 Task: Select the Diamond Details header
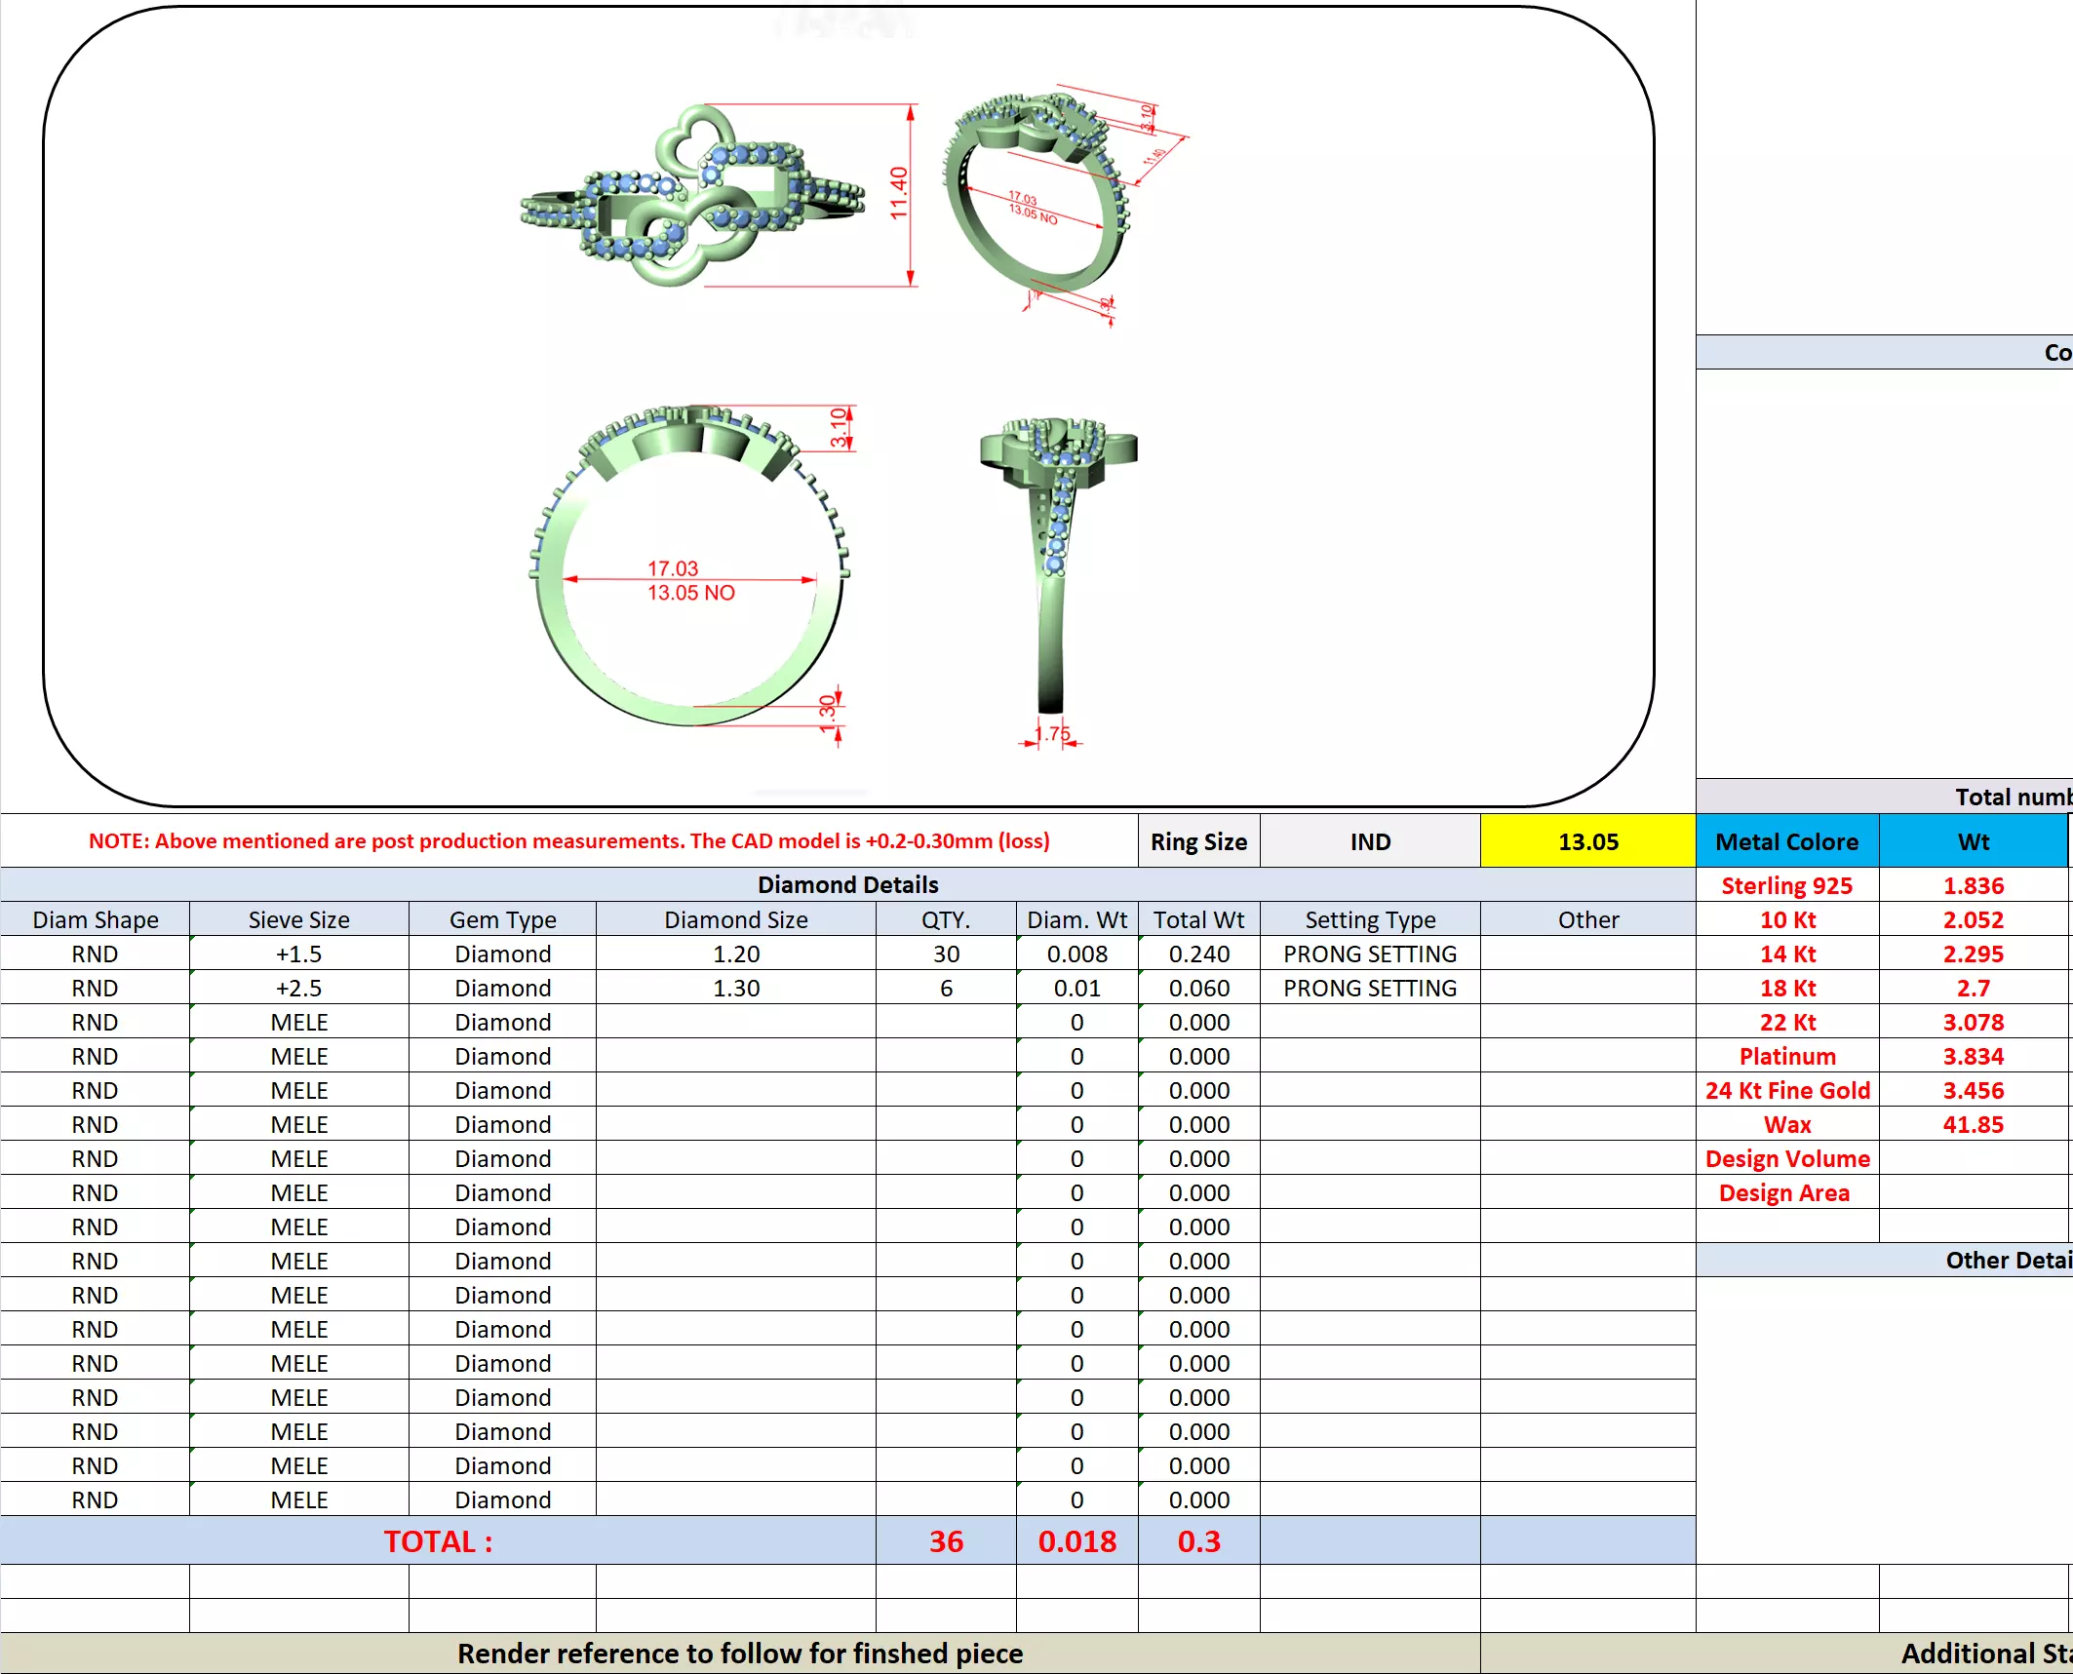[847, 884]
